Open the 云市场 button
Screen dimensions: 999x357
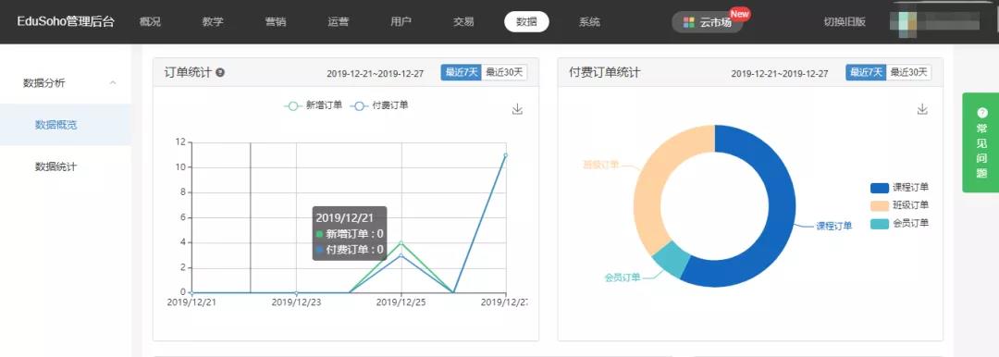pyautogui.click(x=708, y=22)
